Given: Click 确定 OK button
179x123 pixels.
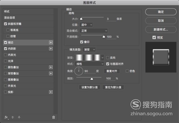Looking at the screenshot, I should (161, 12).
